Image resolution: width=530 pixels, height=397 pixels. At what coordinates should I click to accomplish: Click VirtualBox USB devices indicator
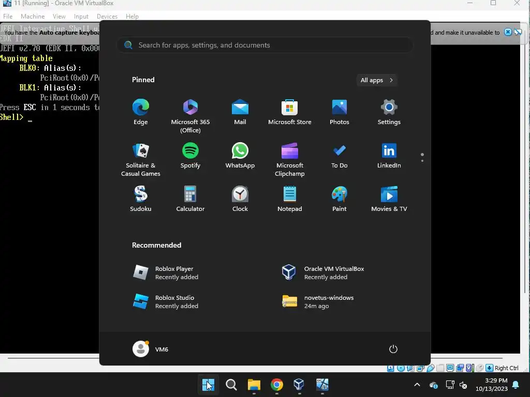[x=430, y=368]
